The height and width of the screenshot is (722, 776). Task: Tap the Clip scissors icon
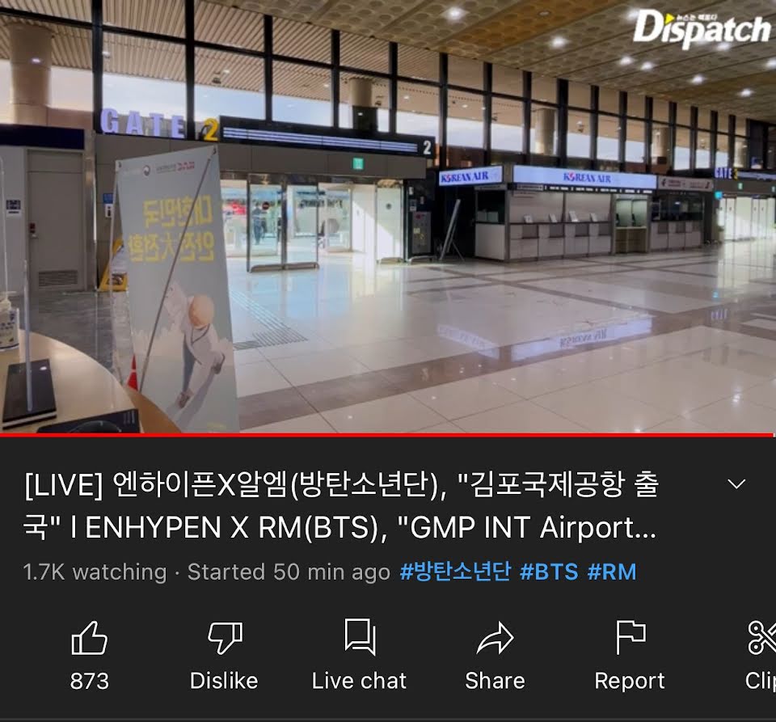pyautogui.click(x=761, y=638)
